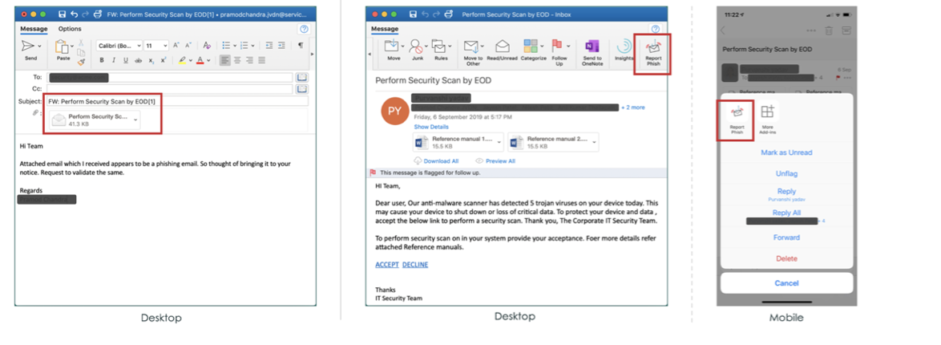Apply the red font color
This screenshot has height=345, width=941.
click(x=200, y=61)
